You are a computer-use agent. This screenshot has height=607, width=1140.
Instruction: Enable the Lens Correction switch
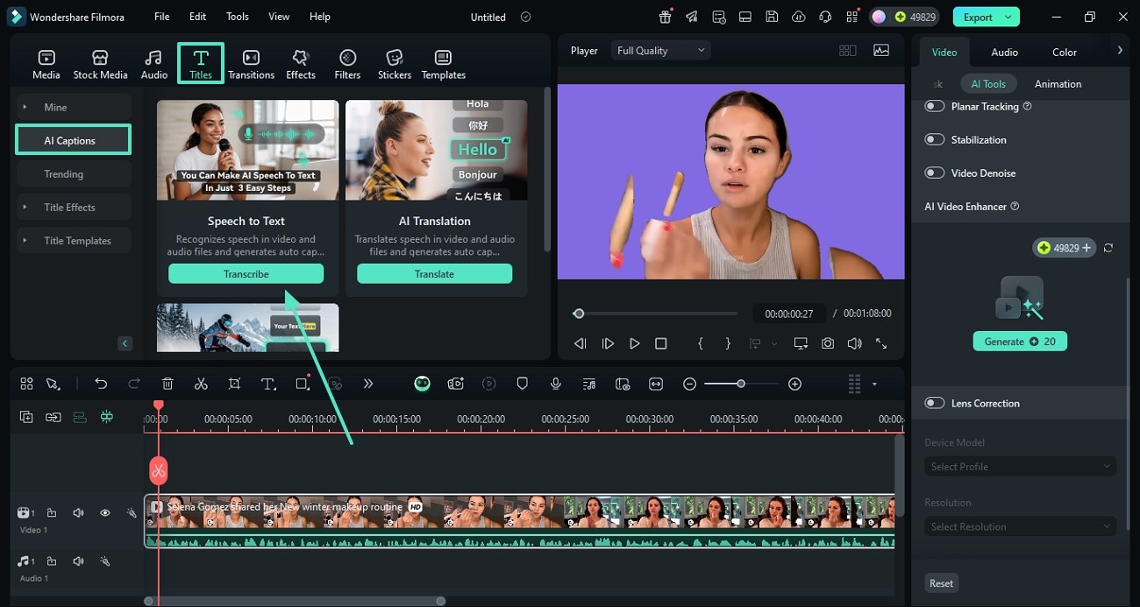coord(935,403)
